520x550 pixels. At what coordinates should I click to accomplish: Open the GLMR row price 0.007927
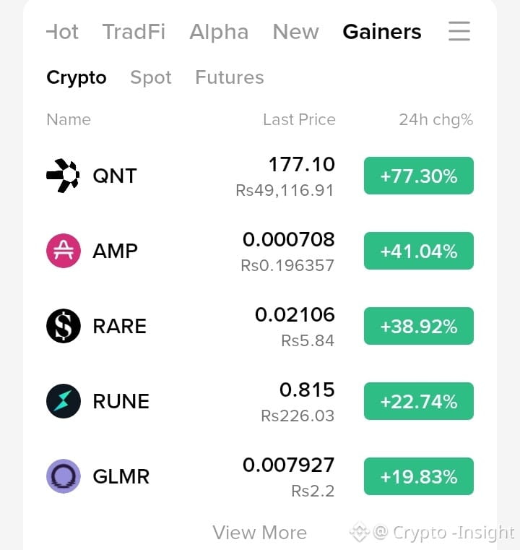click(288, 465)
